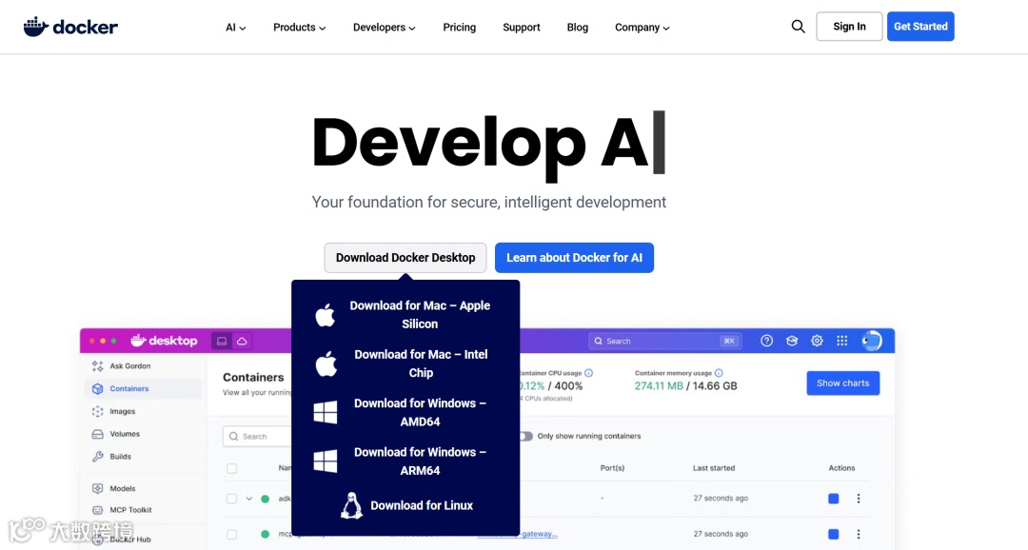The height and width of the screenshot is (550, 1028).
Task: Open the apps grid icon in Docker Desktop
Action: [x=841, y=341]
